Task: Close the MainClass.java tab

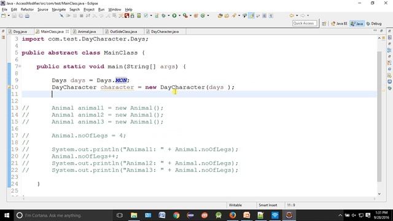Action: [x=67, y=31]
